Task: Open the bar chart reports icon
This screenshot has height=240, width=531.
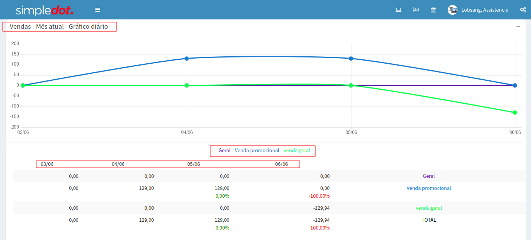Action: click(416, 10)
